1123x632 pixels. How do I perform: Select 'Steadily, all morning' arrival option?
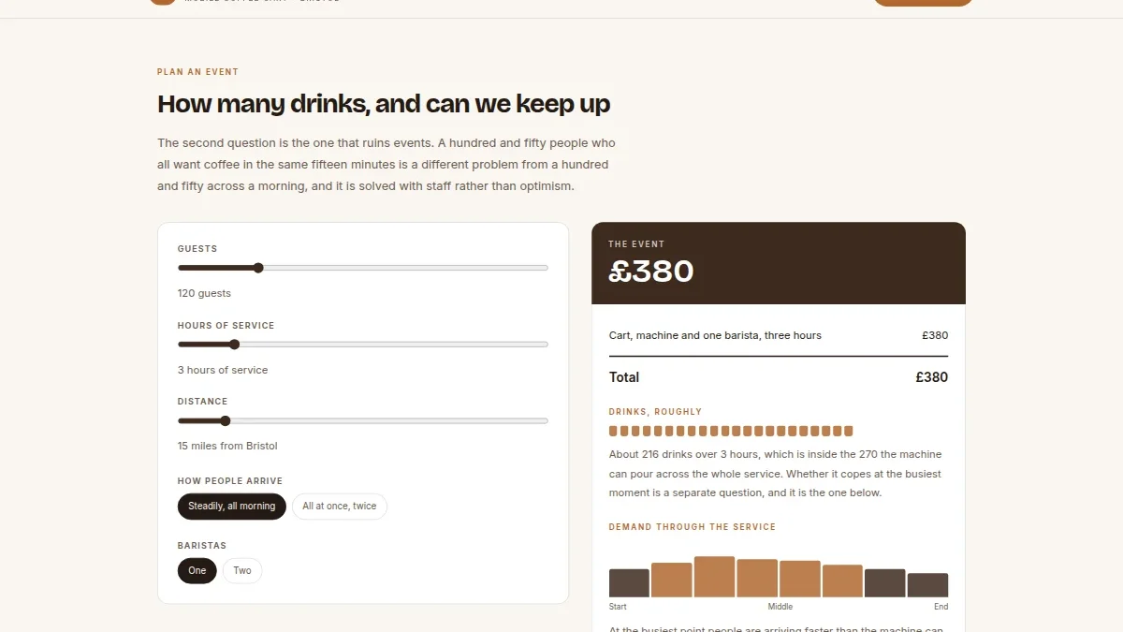pos(232,507)
